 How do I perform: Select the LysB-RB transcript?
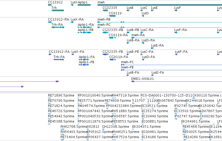pos(133,30)
